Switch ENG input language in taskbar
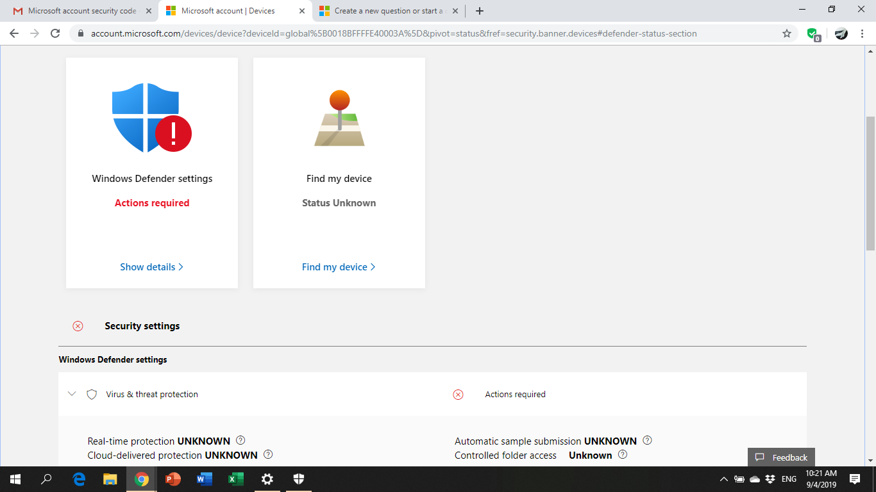876x492 pixels. coord(789,479)
